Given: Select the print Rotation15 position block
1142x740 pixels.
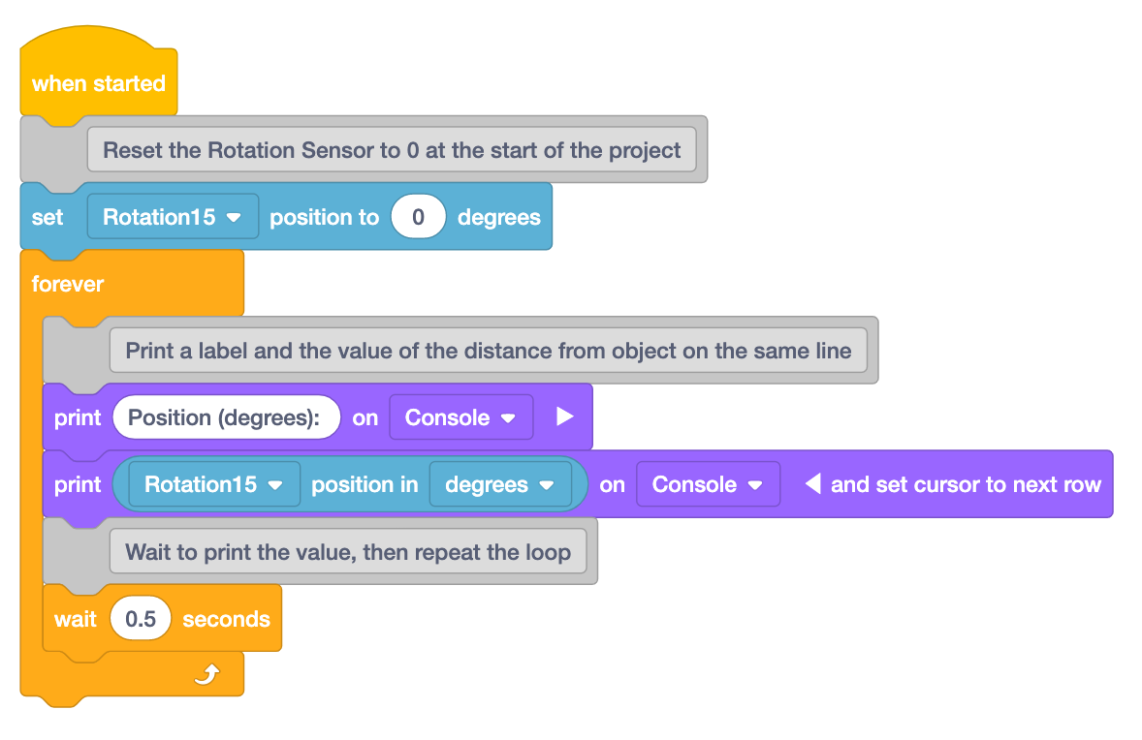Looking at the screenshot, I should tap(76, 483).
